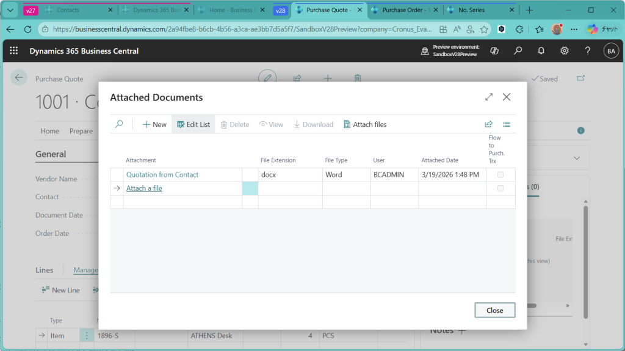Tick Flow to Purch. Trx checkbox for Quotation row
The height and width of the screenshot is (351, 625).
coord(500,175)
